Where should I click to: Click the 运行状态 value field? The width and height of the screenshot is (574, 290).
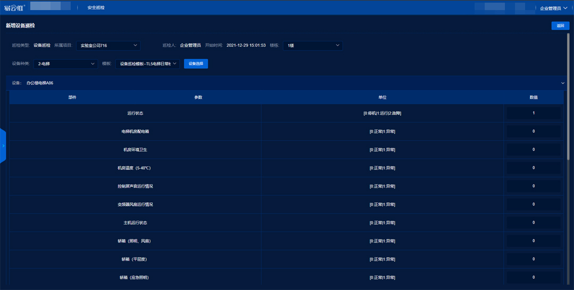coord(534,113)
